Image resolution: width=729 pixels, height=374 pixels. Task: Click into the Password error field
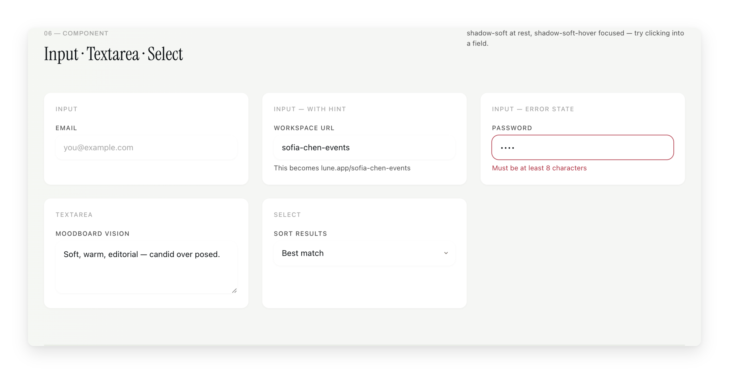point(582,147)
